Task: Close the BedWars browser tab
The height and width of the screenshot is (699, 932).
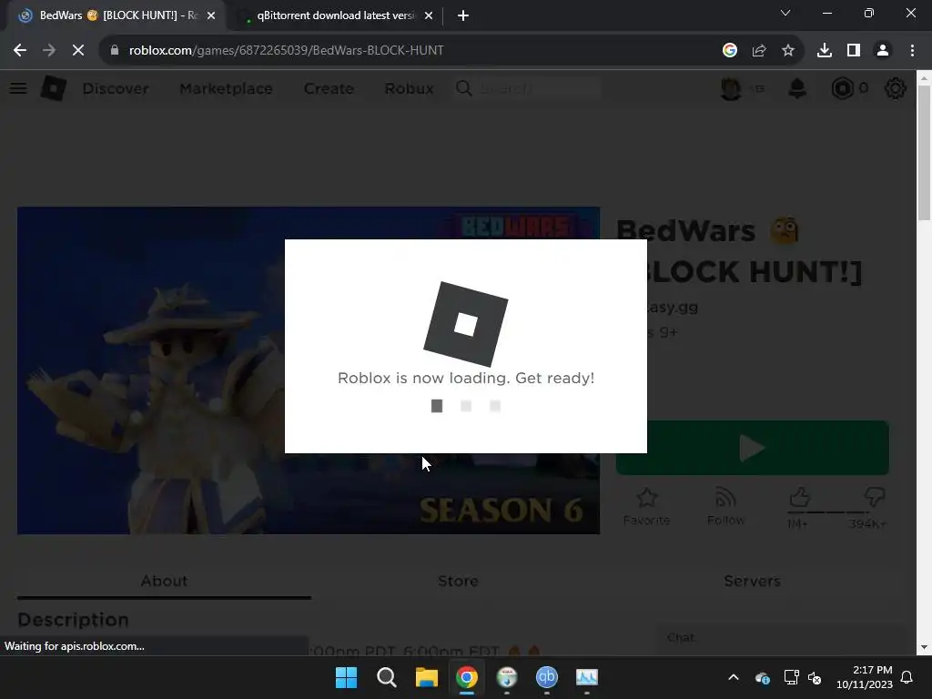Action: click(x=211, y=16)
